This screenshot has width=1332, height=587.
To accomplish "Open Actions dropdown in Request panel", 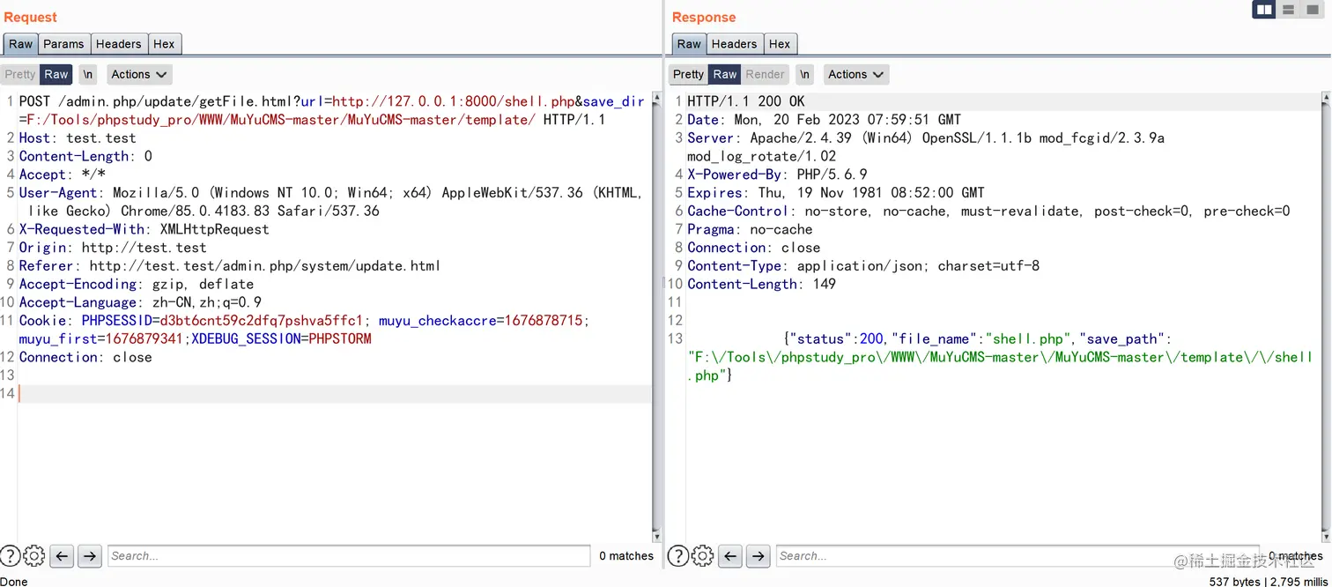I will point(138,74).
